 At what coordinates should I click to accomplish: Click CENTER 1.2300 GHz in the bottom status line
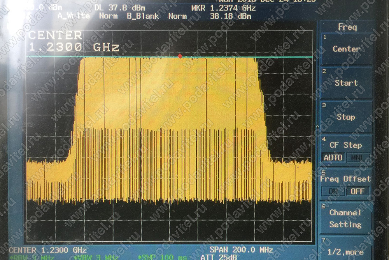point(47,250)
